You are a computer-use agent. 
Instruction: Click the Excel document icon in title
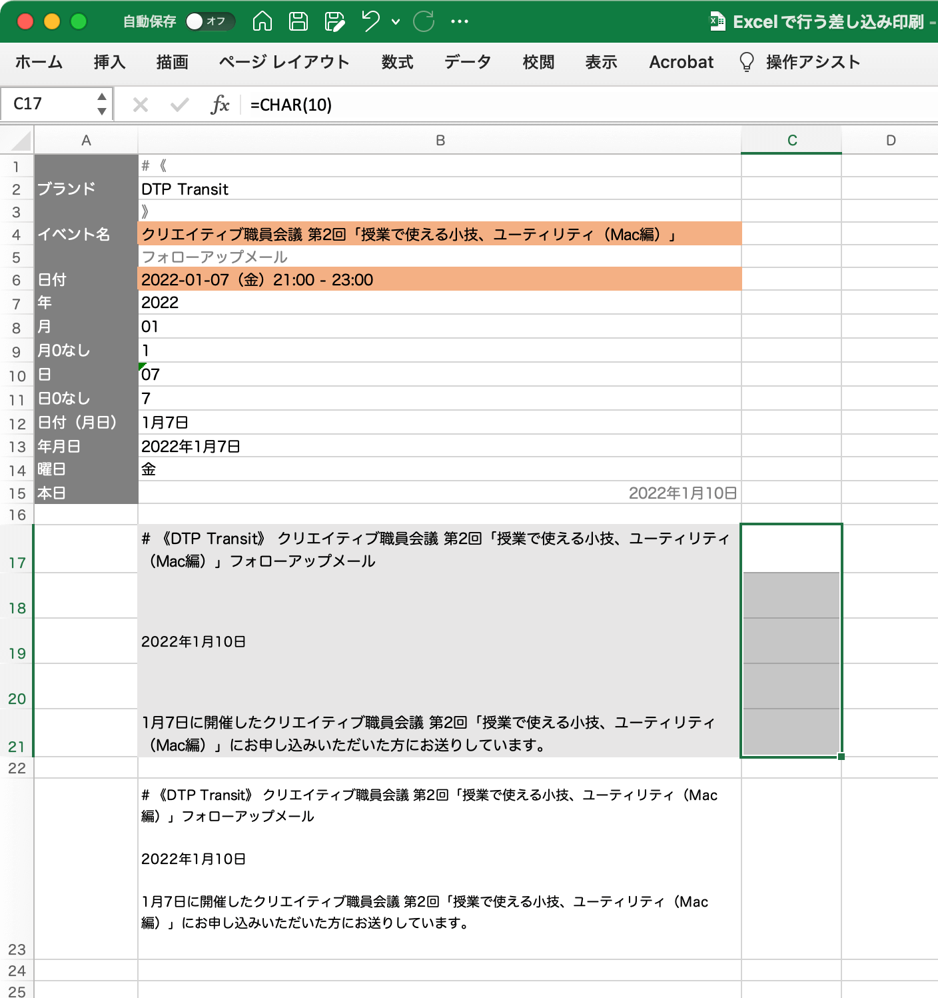(717, 21)
